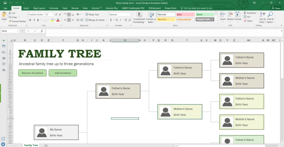Open Conditional Formatting menu
This screenshot has height=147, width=284.
tap(139, 17)
